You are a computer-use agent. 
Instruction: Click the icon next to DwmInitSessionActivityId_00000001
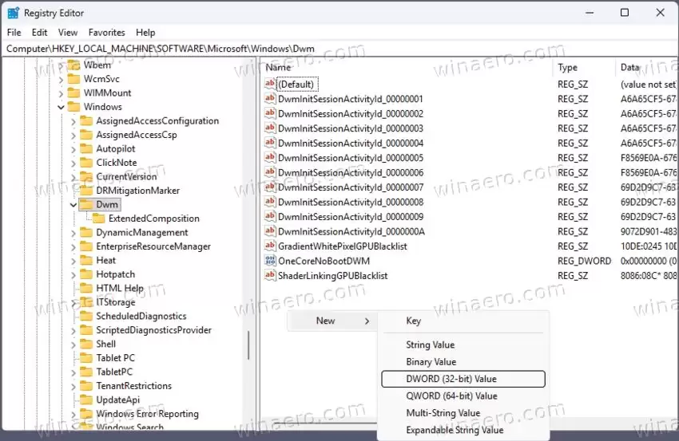tap(270, 98)
